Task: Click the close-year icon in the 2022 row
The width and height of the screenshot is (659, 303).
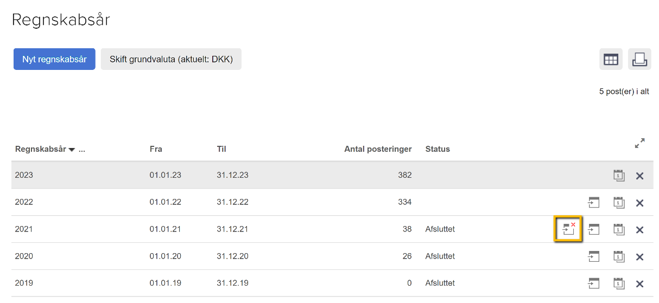Action: click(594, 202)
